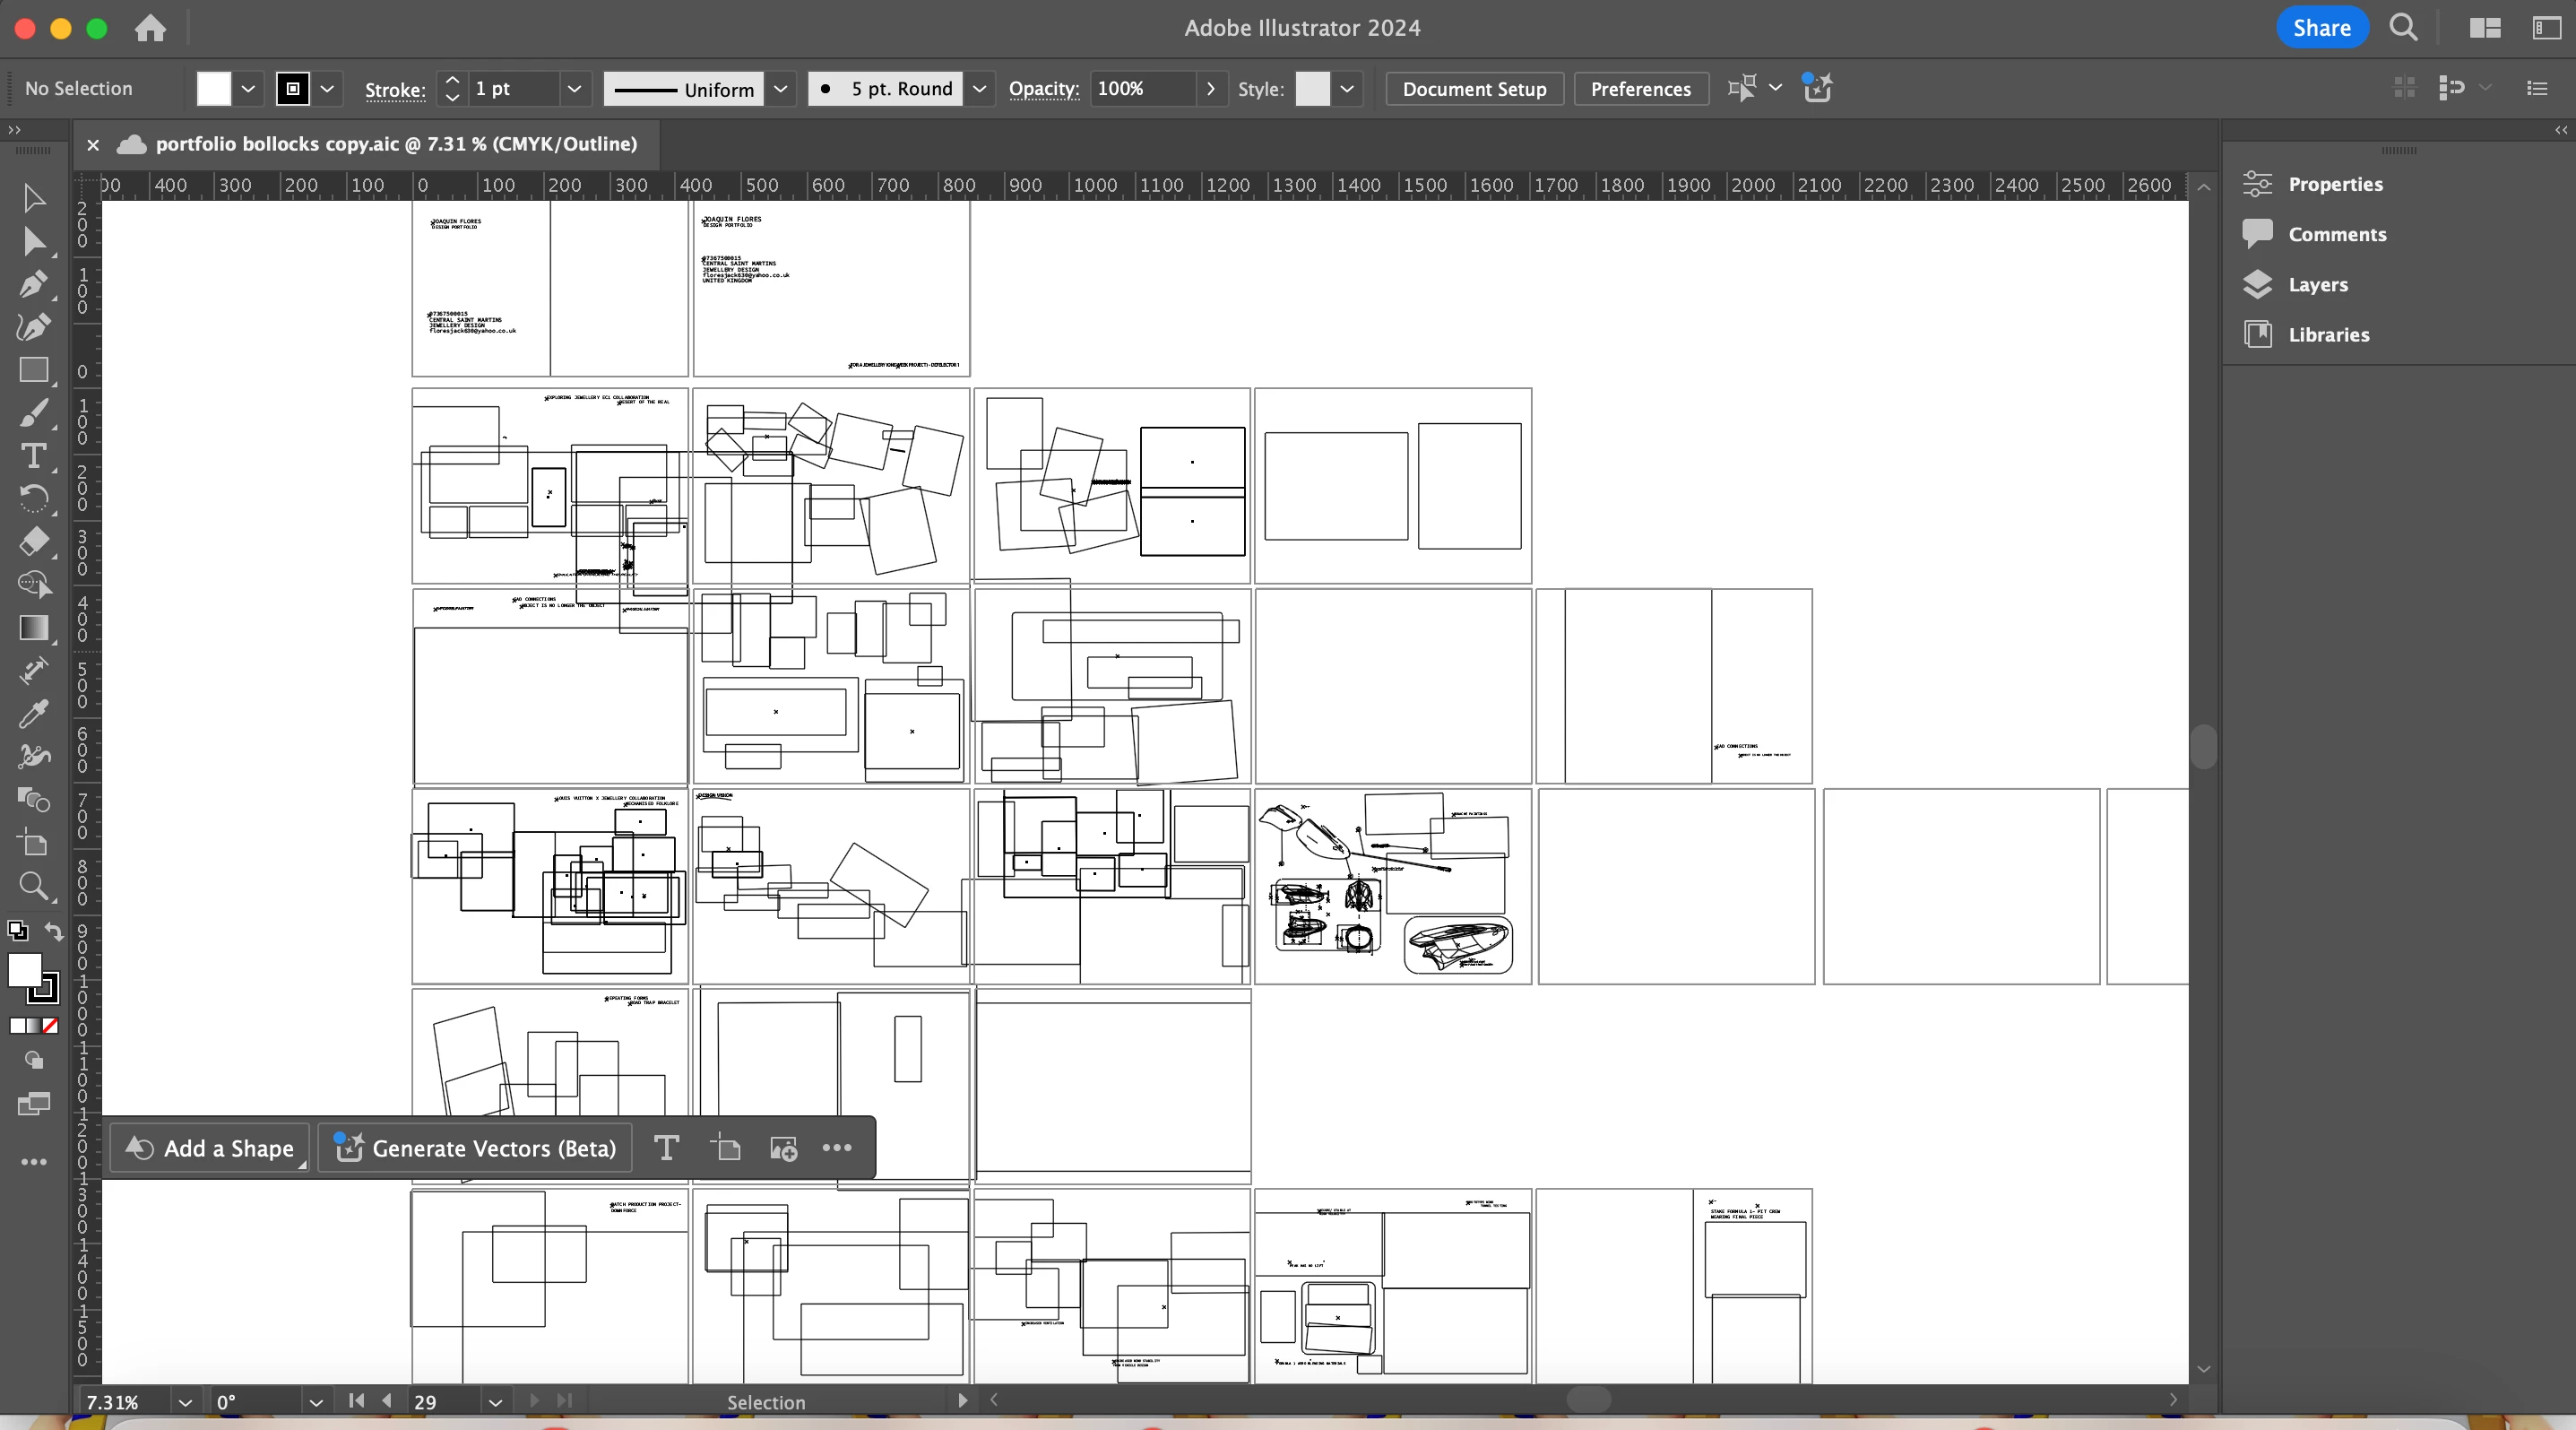Screen dimensions: 2576x1430
Task: Reset default fill and stroke
Action: click(17, 931)
